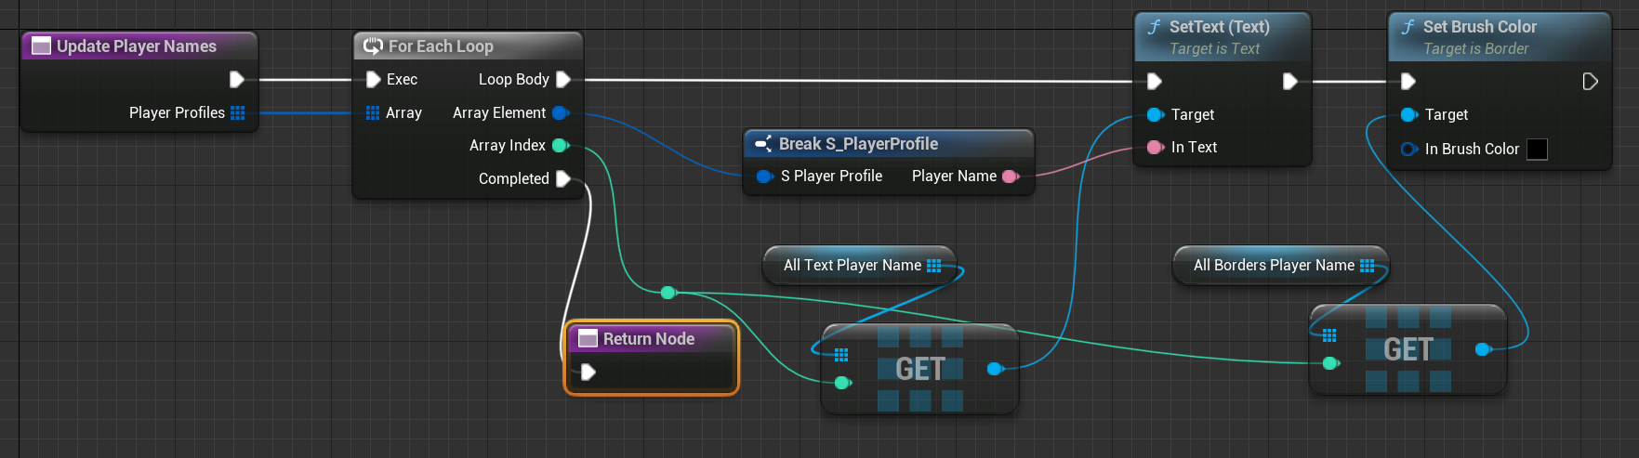Screen dimensions: 1639x458
Task: Click the For Each Loop Exec input pin
Action: point(373,80)
